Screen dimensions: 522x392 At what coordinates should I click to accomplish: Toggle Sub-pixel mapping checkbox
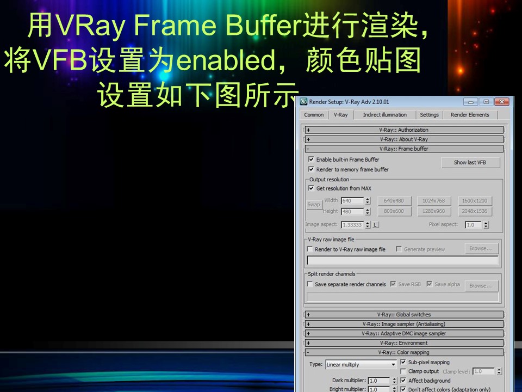[x=403, y=362]
